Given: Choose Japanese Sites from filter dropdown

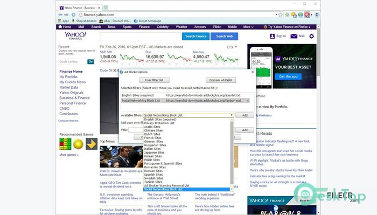Looking at the screenshot, I should [154, 153].
